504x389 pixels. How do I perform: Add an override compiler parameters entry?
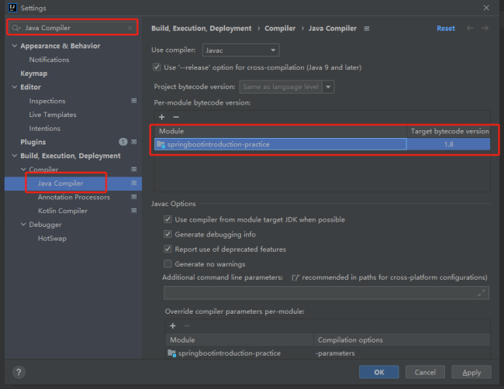point(173,325)
